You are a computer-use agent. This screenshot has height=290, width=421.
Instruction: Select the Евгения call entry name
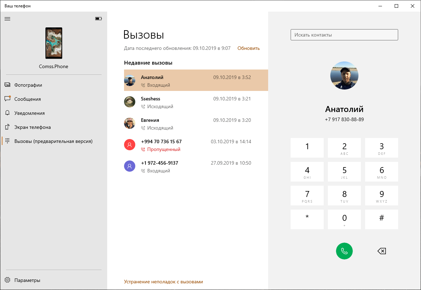click(150, 120)
